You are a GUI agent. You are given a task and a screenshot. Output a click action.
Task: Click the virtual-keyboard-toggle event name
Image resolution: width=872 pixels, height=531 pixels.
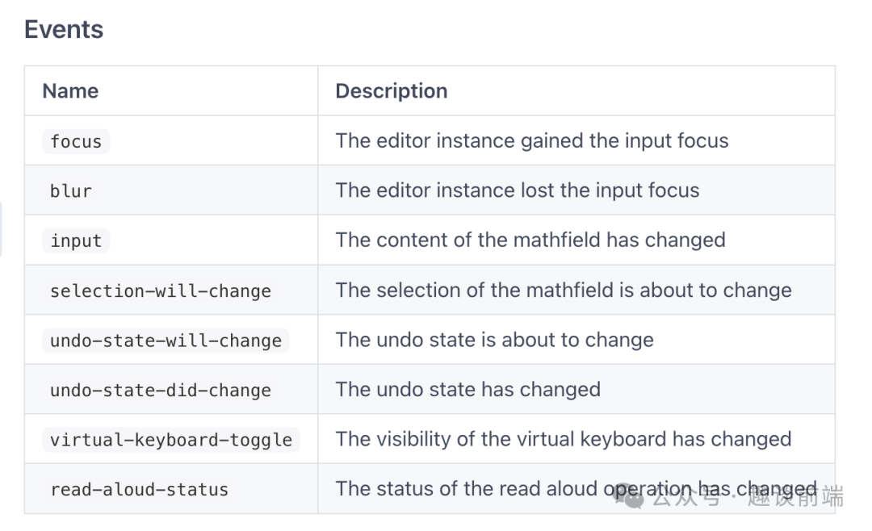click(171, 439)
